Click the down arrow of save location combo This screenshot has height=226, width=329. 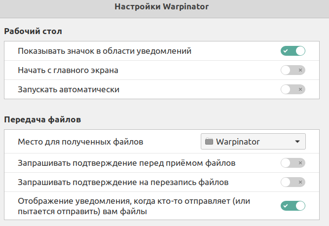[x=297, y=142]
